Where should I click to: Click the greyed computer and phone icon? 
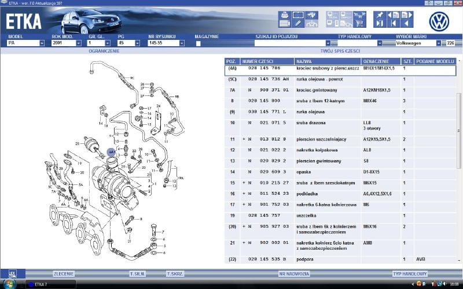(x=333, y=23)
